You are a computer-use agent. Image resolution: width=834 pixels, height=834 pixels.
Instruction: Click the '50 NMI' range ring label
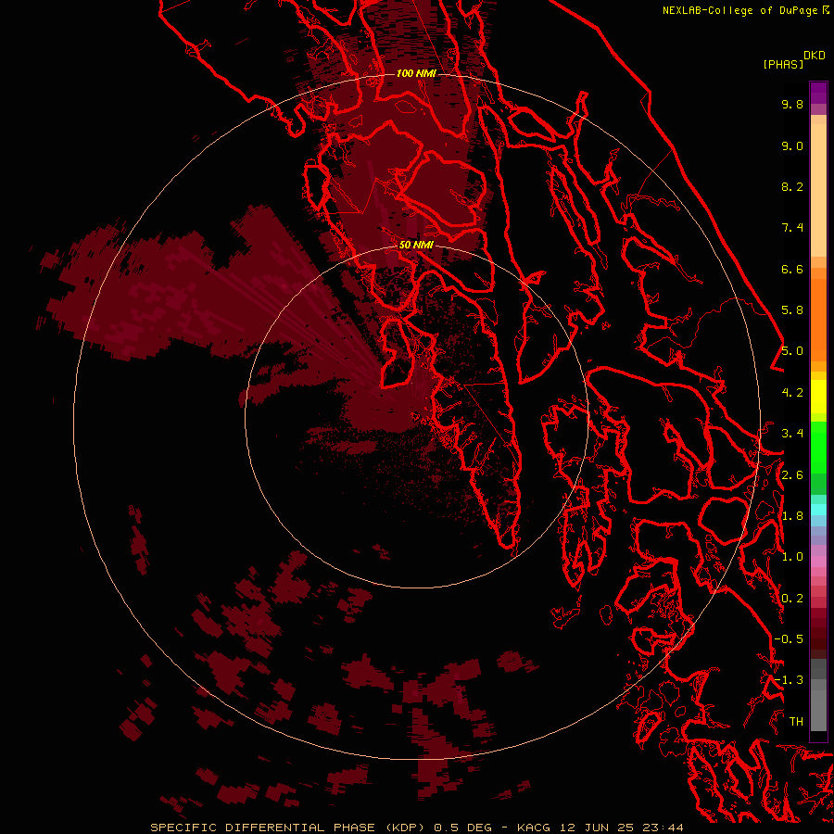tap(416, 245)
